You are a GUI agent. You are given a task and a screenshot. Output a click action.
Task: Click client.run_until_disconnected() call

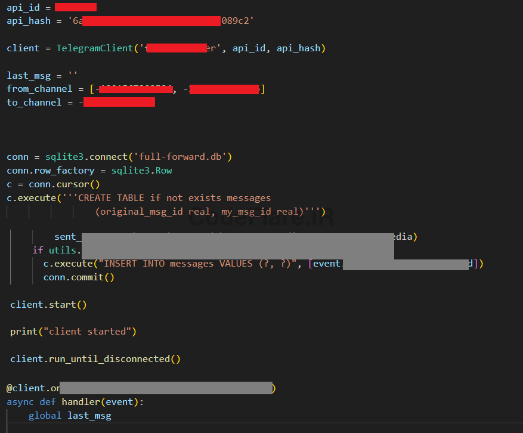[95, 359]
